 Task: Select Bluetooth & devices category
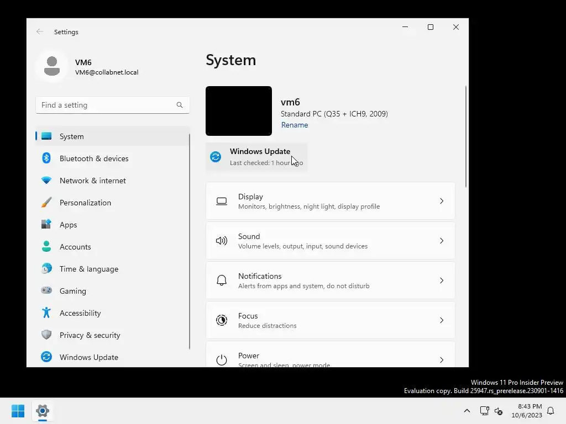pyautogui.click(x=113, y=158)
